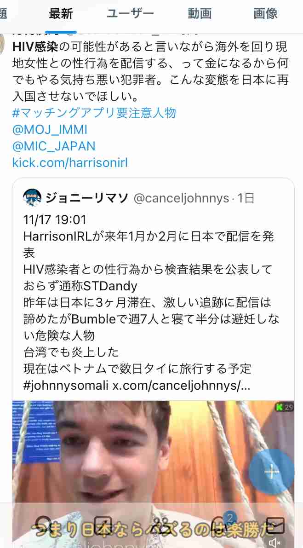Switch to the 画像 tab
303x548 pixels.
click(265, 14)
